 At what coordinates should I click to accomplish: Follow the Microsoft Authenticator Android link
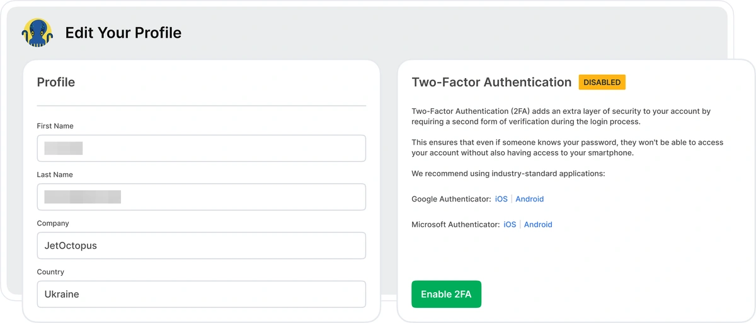pyautogui.click(x=538, y=225)
